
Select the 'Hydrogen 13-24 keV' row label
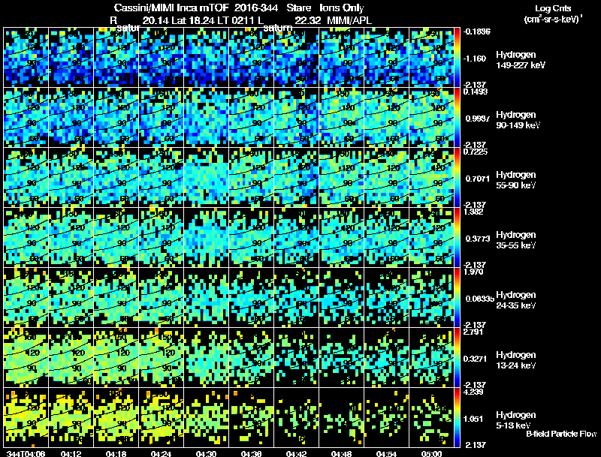516,359
